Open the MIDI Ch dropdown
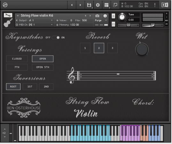 click(34, 25)
